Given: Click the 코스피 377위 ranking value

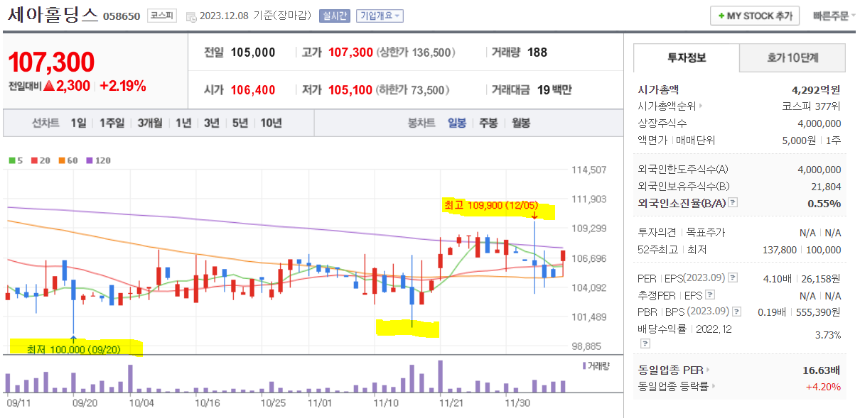Looking at the screenshot, I should pos(812,106).
